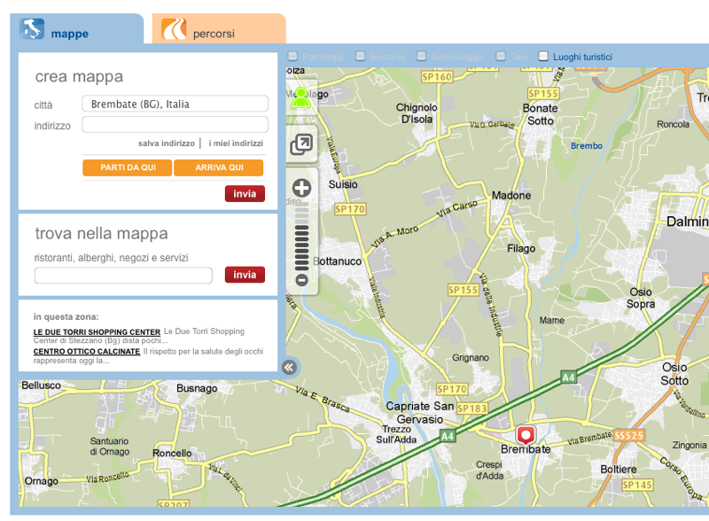Check the Taxi checkbox
Screen dimensions: 709x521
(x=501, y=56)
